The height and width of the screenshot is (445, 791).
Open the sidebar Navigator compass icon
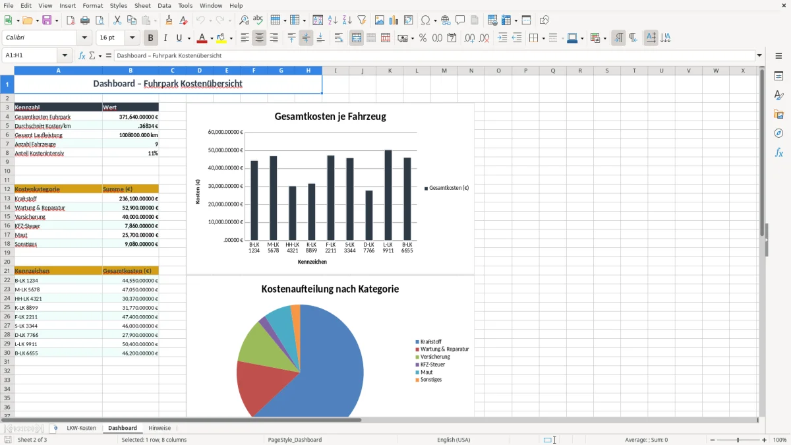pyautogui.click(x=778, y=134)
